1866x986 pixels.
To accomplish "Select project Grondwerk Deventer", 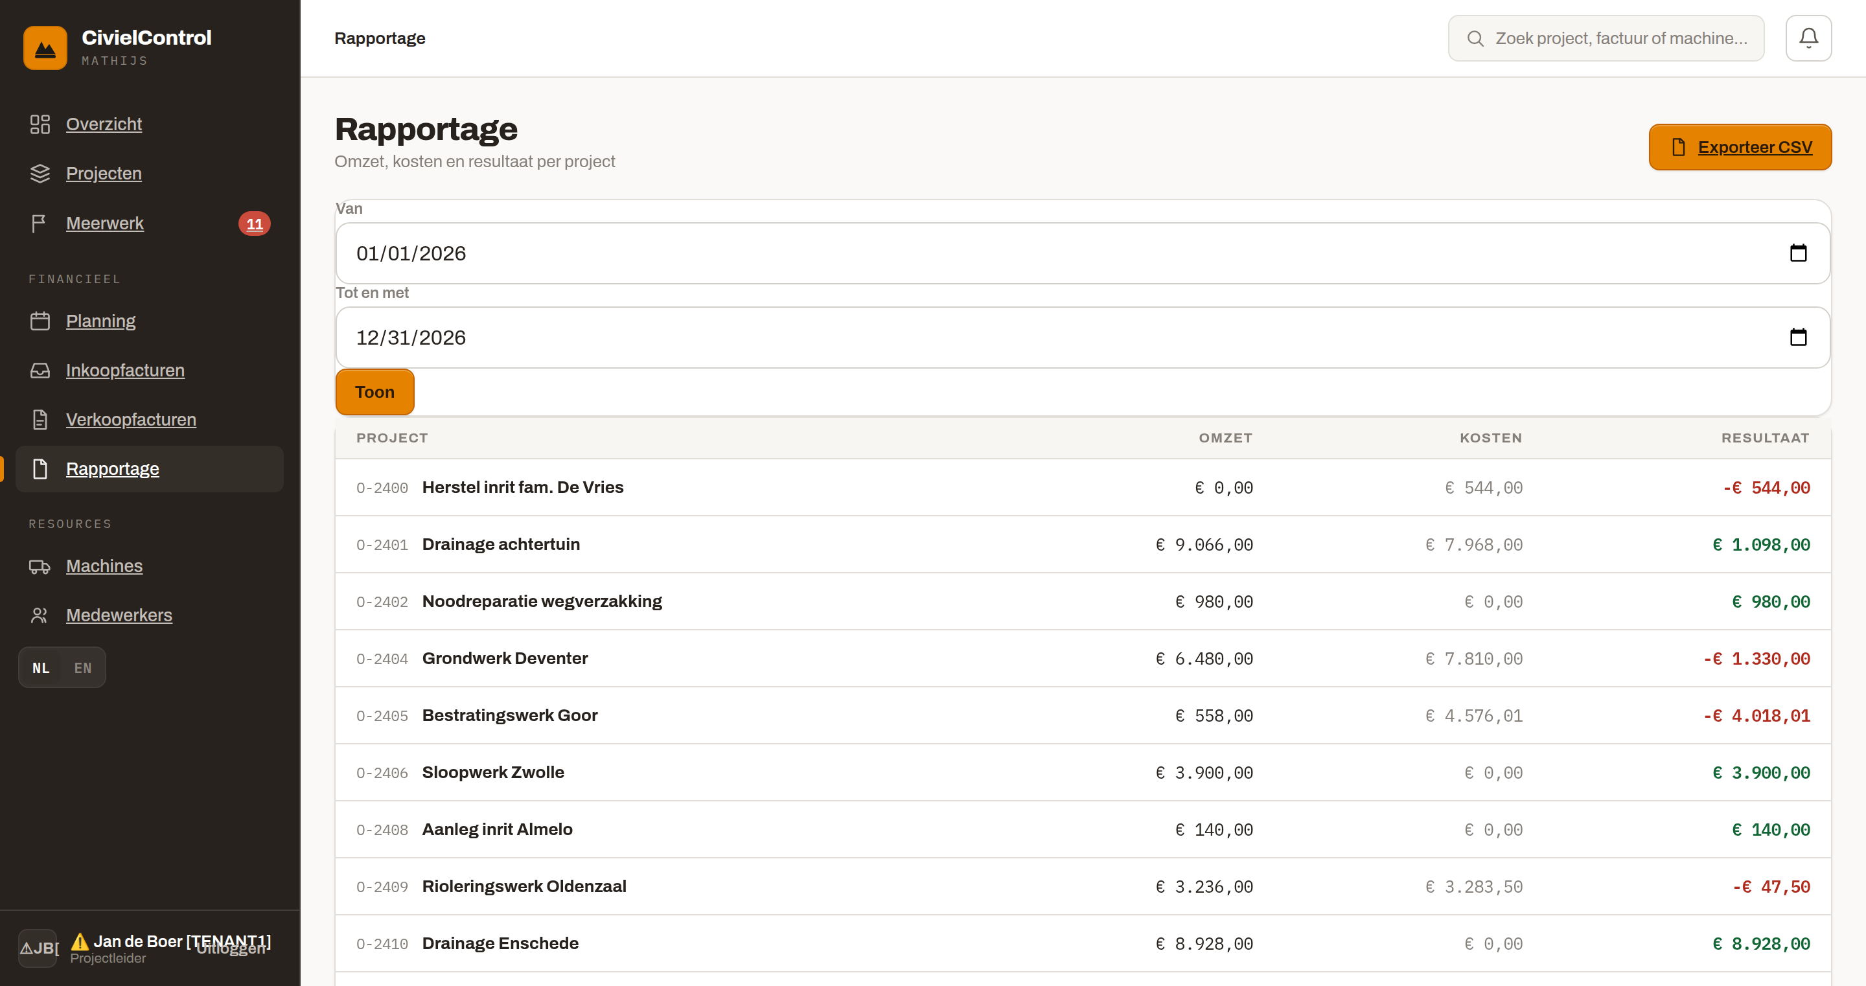I will click(504, 658).
